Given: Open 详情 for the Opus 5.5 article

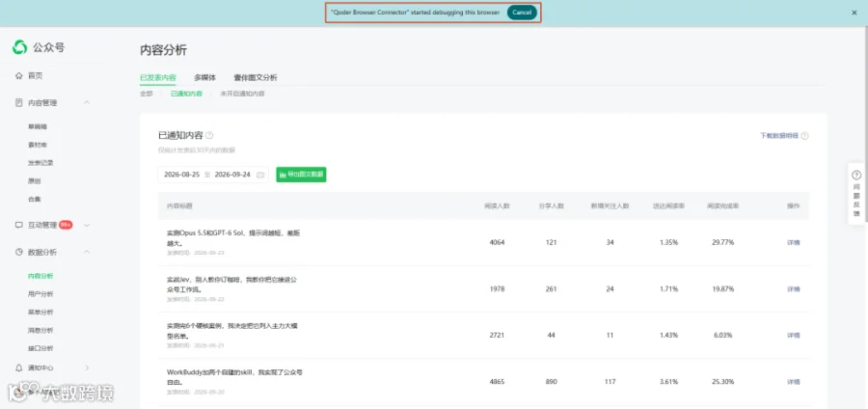Looking at the screenshot, I should click(x=794, y=242).
